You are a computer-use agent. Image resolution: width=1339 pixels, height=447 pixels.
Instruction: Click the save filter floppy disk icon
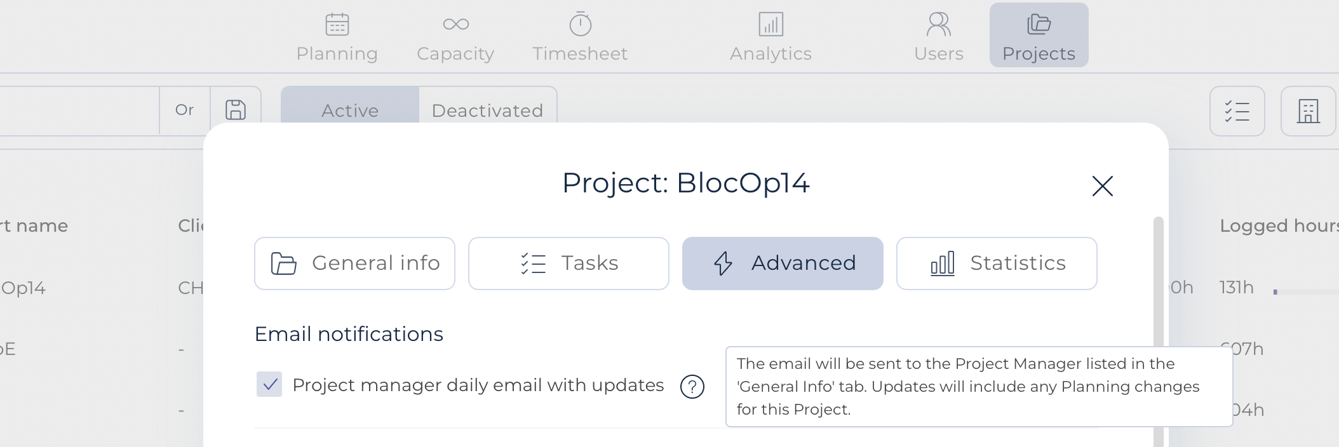(236, 110)
